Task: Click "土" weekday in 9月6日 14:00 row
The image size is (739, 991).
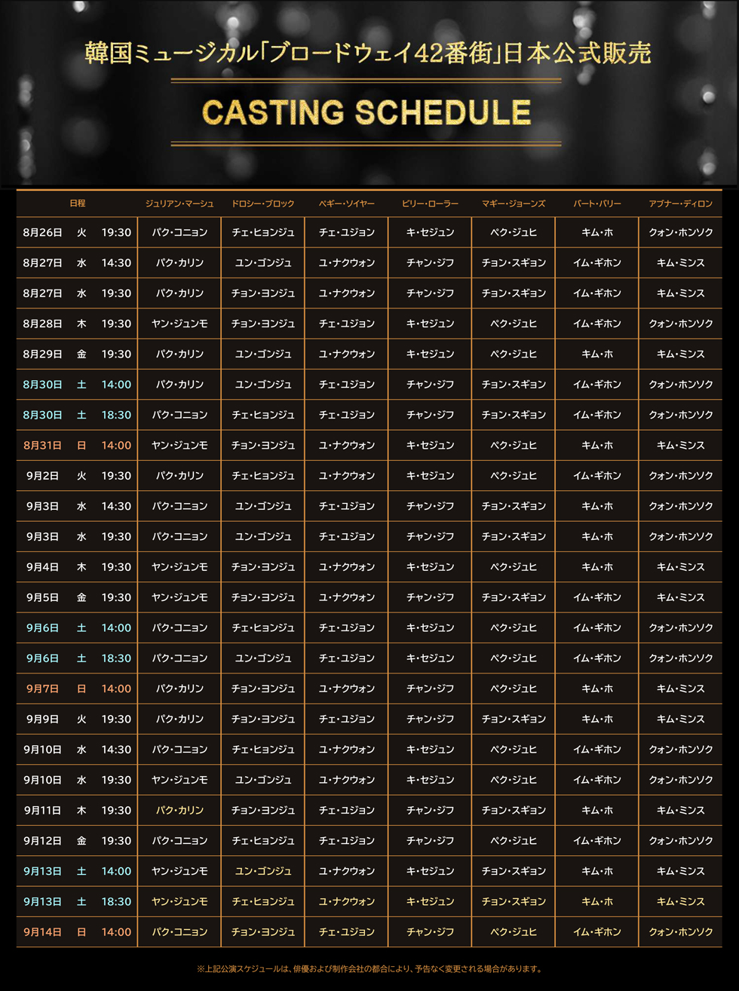Action: tap(81, 627)
